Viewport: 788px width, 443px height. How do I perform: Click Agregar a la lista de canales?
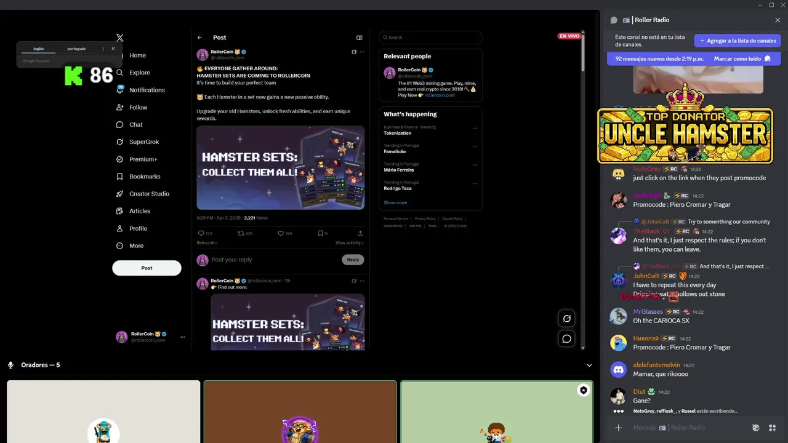(x=738, y=41)
